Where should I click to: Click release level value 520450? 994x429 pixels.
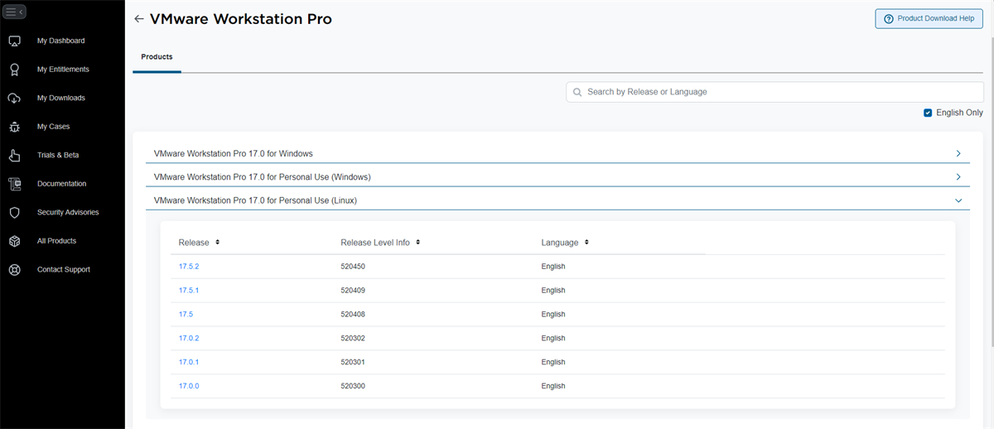(x=353, y=267)
